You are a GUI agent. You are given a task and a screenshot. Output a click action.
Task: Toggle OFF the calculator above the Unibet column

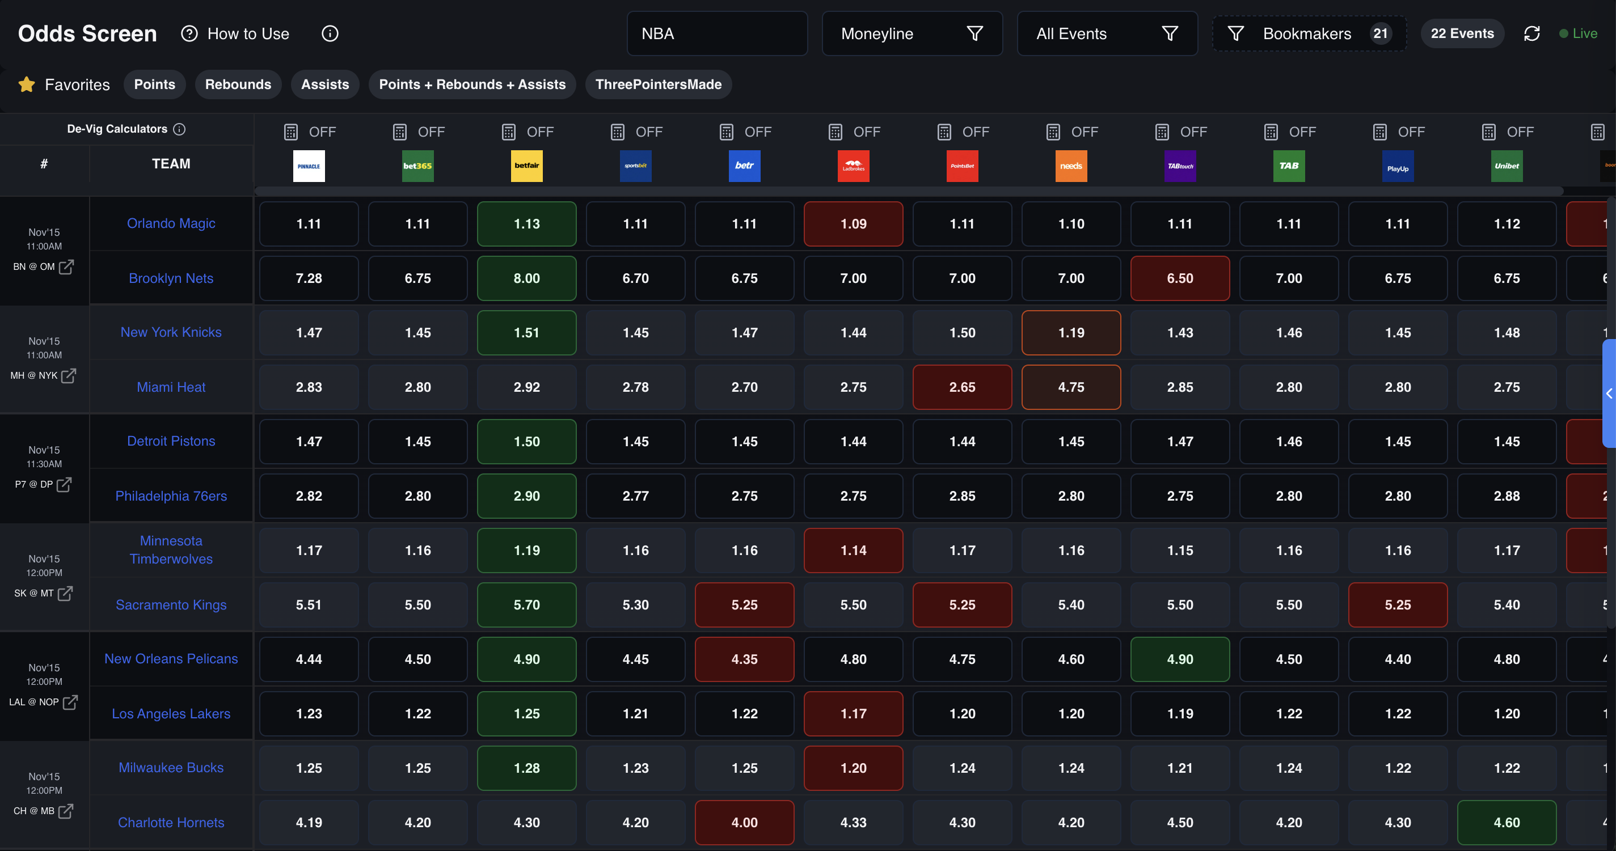tap(1488, 132)
